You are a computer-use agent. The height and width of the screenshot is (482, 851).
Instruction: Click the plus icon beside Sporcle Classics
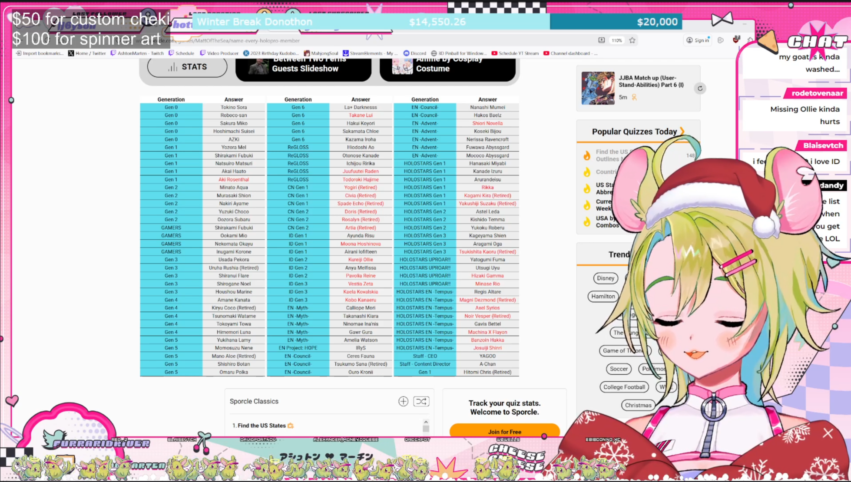pyautogui.click(x=403, y=402)
